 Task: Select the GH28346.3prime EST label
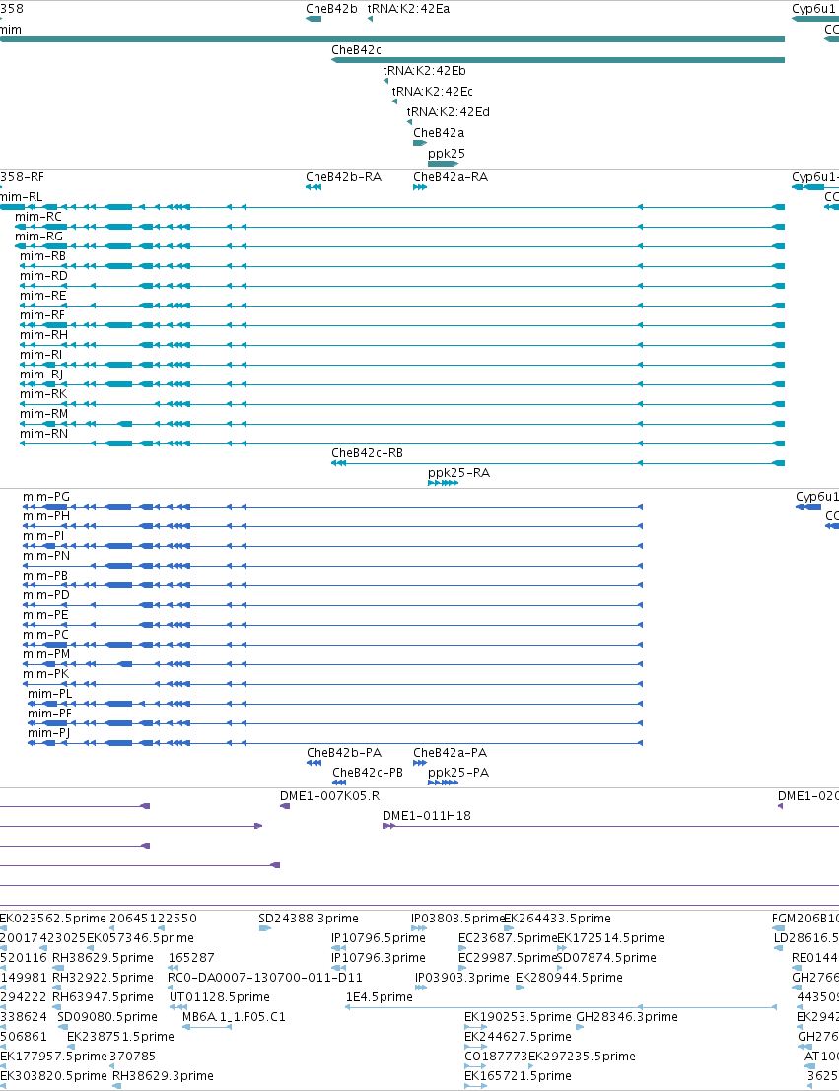point(627,1017)
